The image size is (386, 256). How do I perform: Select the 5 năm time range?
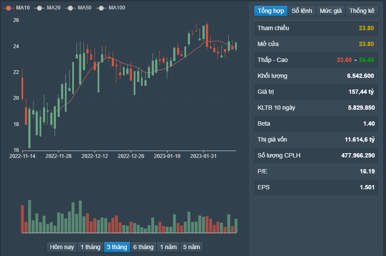192,247
